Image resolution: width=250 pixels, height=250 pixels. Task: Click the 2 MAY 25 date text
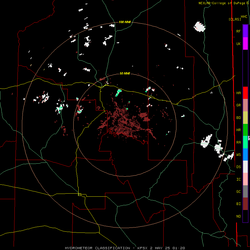tap(160, 248)
